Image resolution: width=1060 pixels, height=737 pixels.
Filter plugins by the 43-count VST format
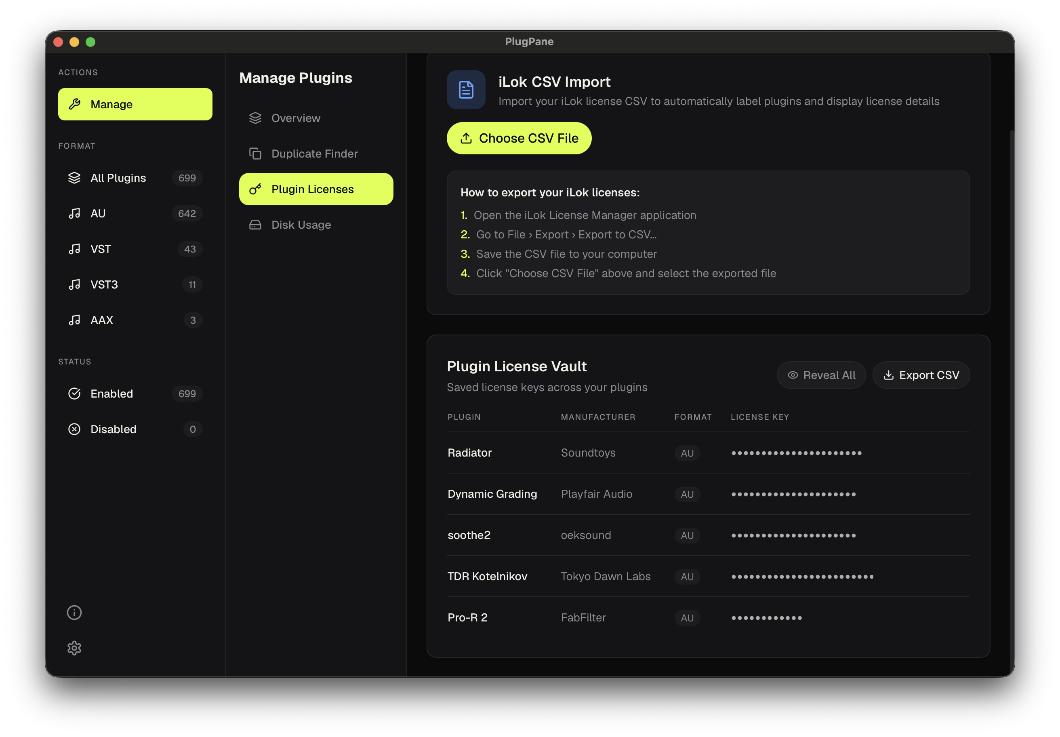pos(135,249)
